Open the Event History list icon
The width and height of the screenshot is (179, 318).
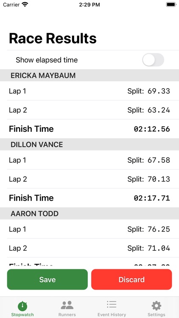pos(112,305)
